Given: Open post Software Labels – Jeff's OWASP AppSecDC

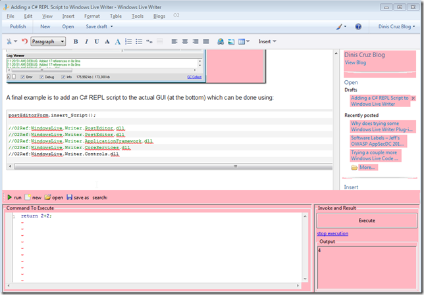Looking at the screenshot, I should [x=377, y=141].
